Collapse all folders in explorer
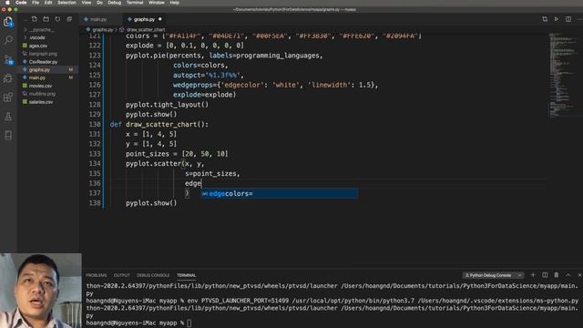 (x=69, y=19)
